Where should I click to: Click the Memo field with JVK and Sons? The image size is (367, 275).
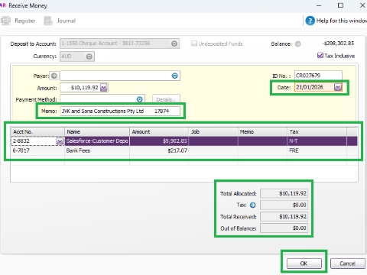point(120,111)
